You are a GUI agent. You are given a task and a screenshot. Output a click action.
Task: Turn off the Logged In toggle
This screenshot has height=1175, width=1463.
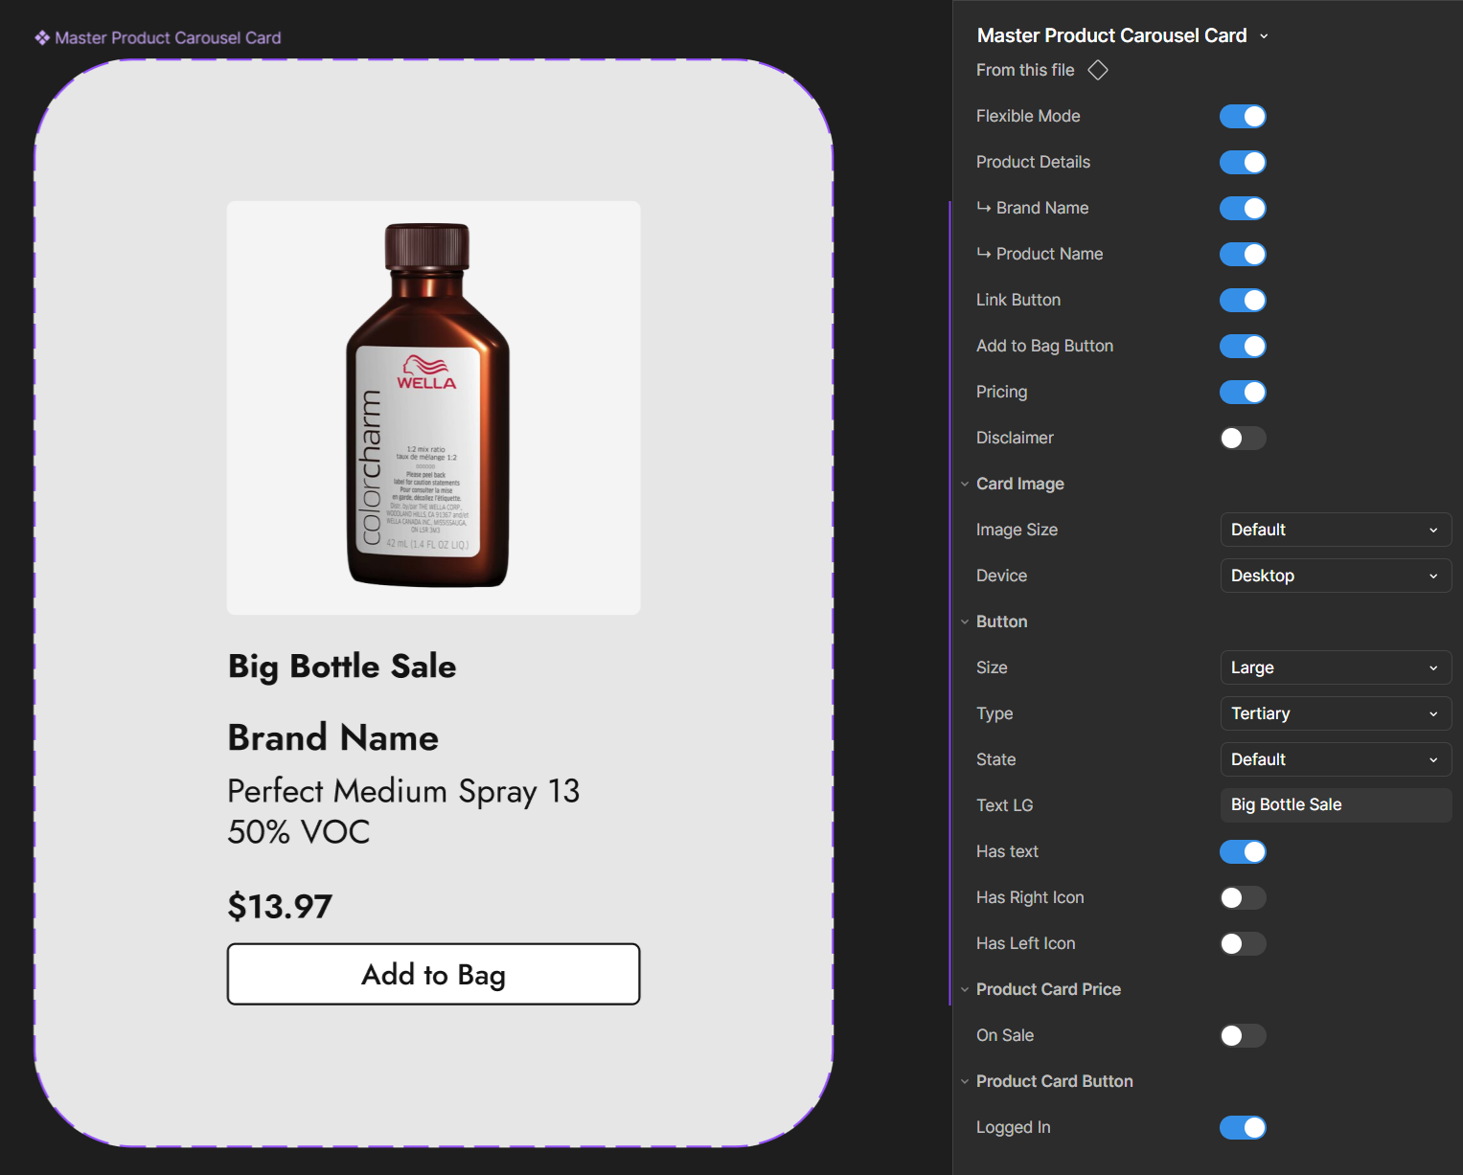[1243, 1128]
